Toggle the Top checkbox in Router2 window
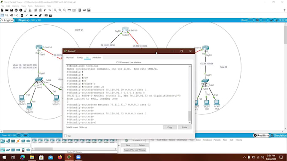This screenshot has width=287, height=161. click(x=65, y=136)
